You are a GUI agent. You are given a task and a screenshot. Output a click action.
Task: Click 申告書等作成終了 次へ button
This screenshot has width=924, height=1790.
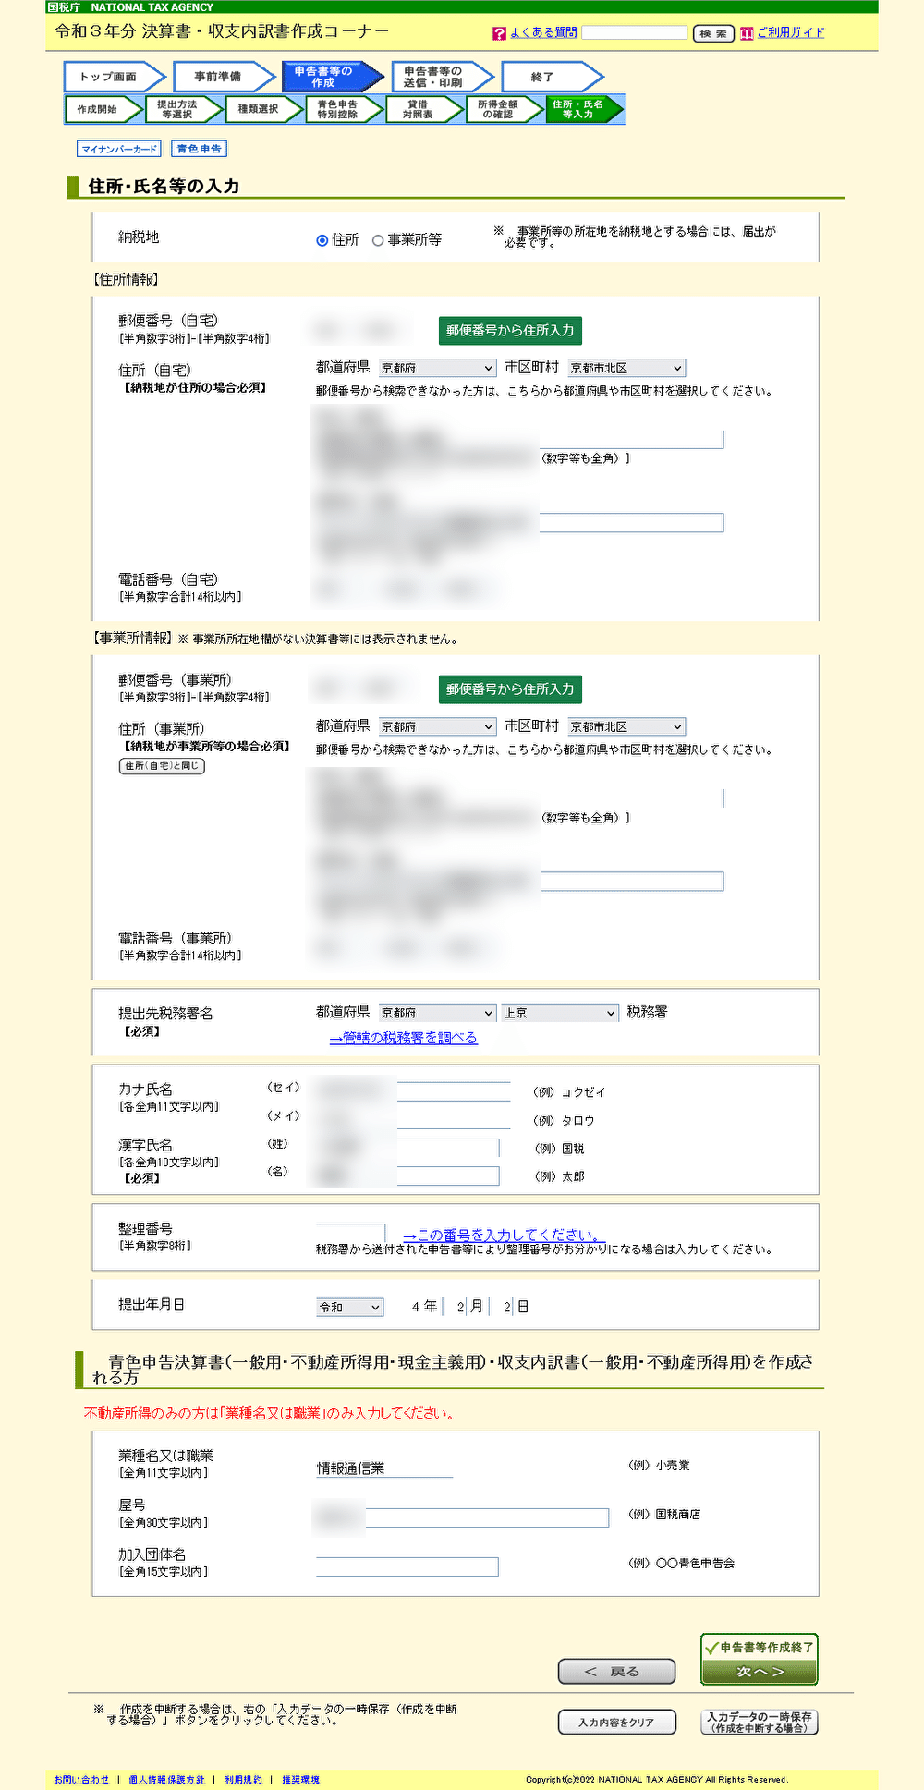point(760,1660)
